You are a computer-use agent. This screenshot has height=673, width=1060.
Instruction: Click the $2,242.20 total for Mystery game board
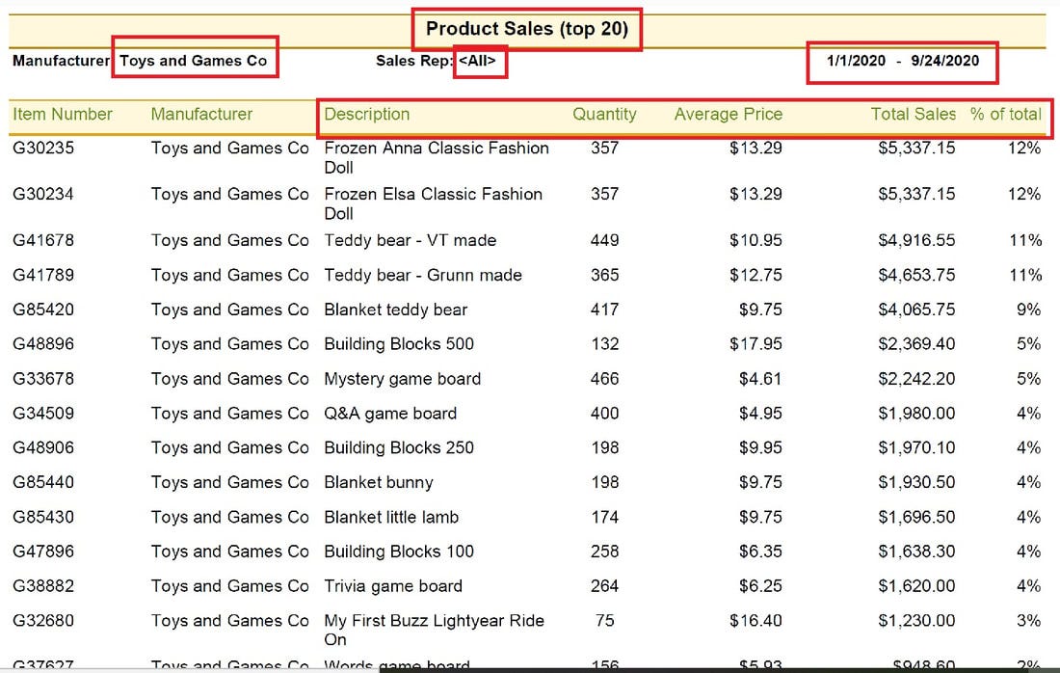click(916, 379)
